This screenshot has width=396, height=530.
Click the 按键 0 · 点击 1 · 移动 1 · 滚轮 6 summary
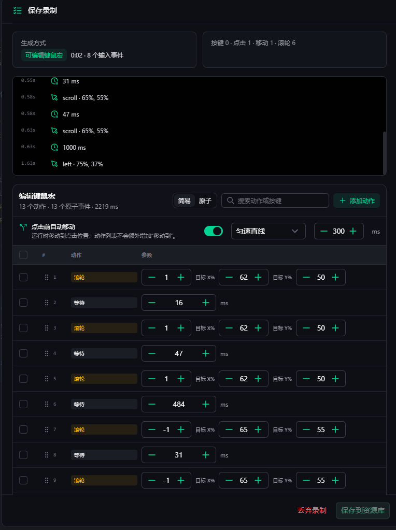pyautogui.click(x=253, y=43)
